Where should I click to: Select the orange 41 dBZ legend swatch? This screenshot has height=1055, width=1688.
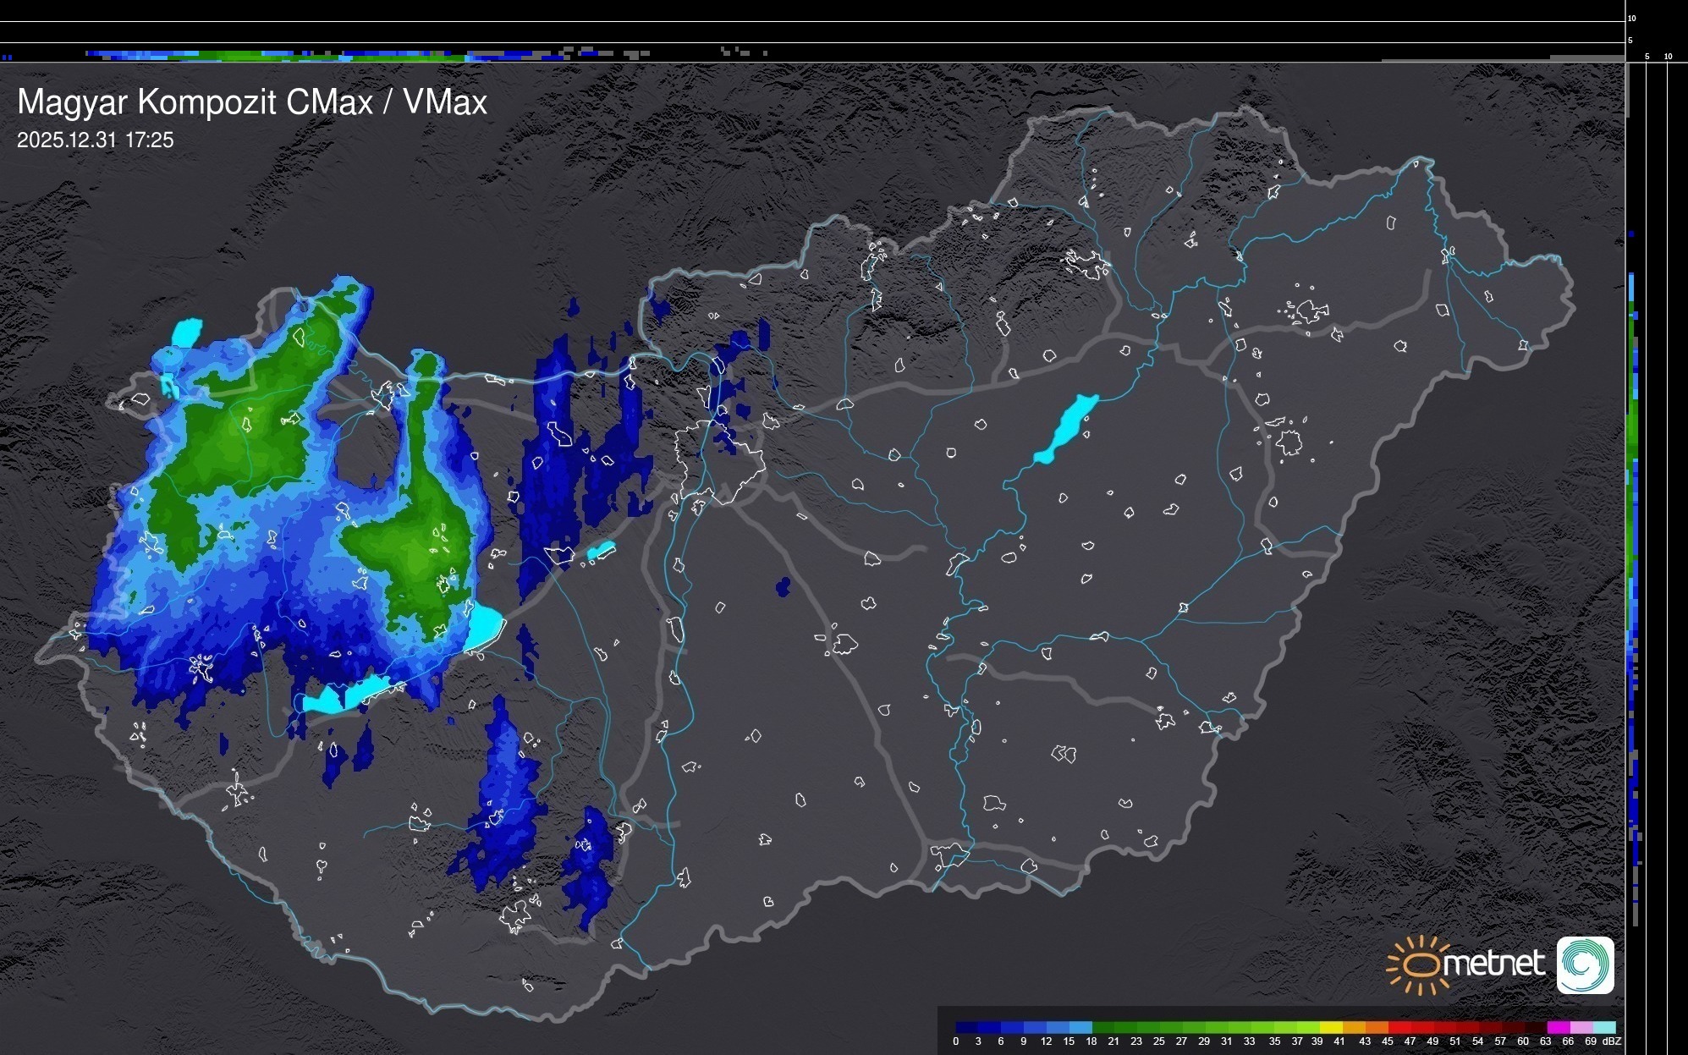pyautogui.click(x=1353, y=1027)
